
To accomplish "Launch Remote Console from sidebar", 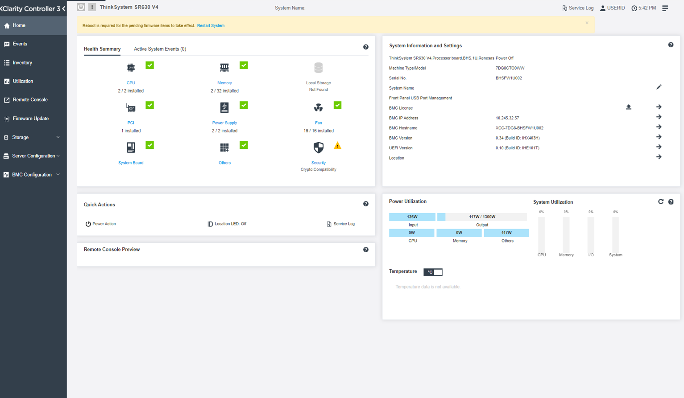I will 33,100.
